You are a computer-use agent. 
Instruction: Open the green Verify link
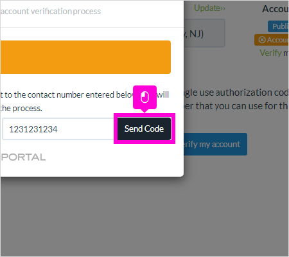[x=270, y=53]
